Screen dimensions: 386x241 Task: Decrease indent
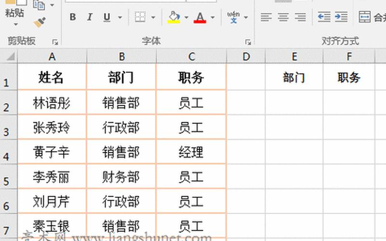pyautogui.click(x=324, y=17)
